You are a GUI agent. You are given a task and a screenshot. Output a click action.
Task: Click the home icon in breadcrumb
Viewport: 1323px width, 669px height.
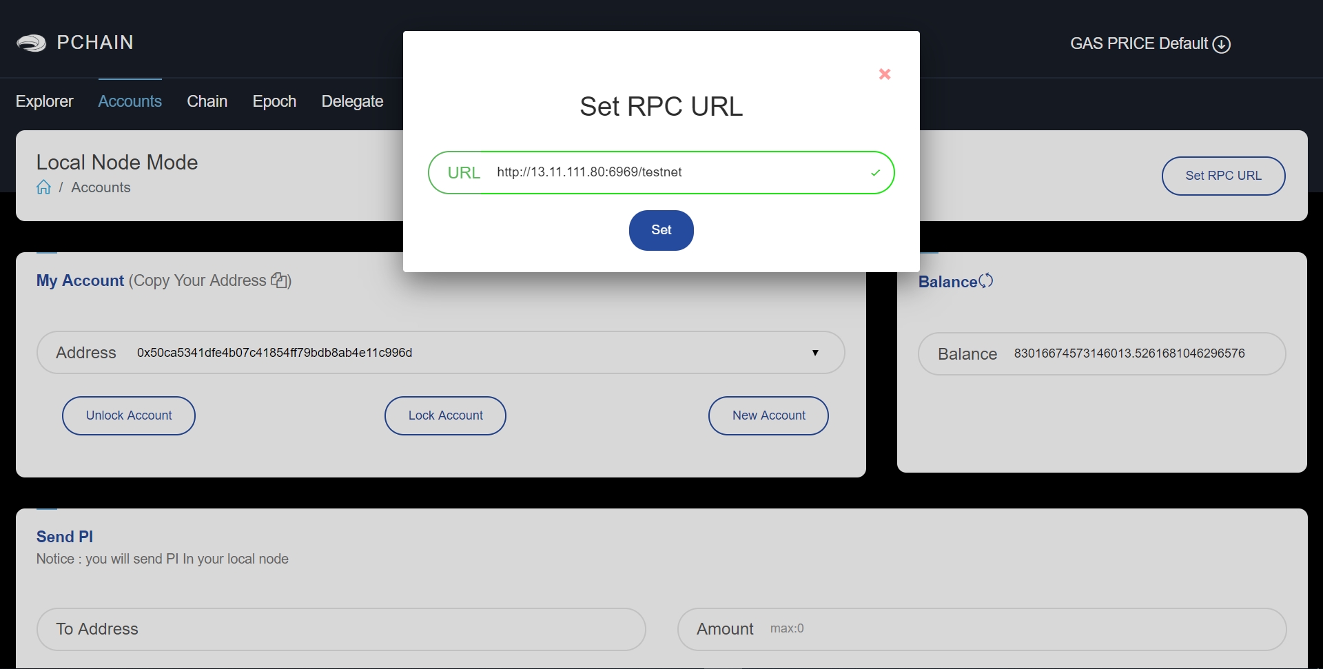[x=43, y=187]
